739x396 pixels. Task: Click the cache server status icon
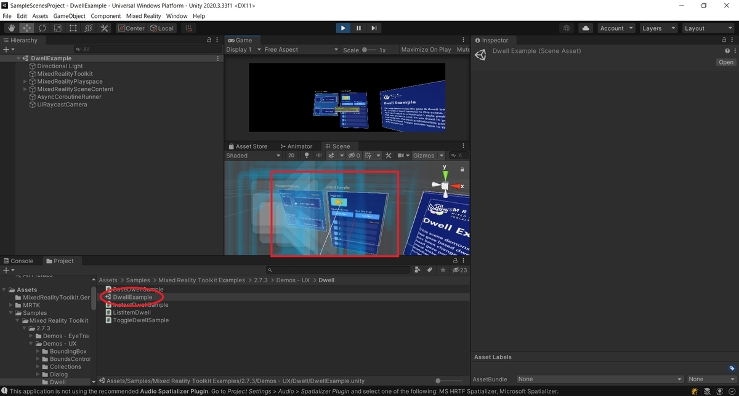(707, 391)
